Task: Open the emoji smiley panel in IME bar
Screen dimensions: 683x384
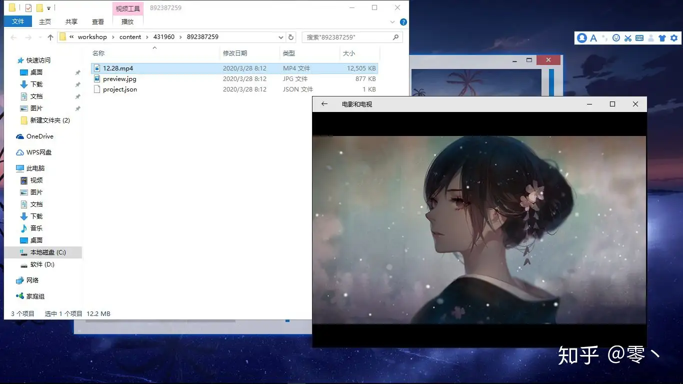Action: click(616, 38)
